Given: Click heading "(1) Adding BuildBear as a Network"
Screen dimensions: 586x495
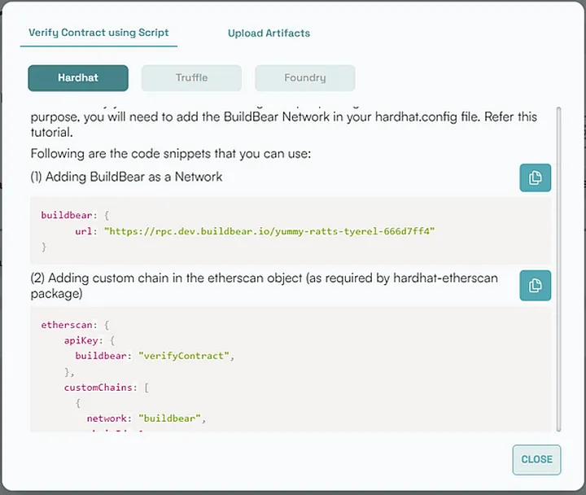Looking at the screenshot, I should point(126,177).
